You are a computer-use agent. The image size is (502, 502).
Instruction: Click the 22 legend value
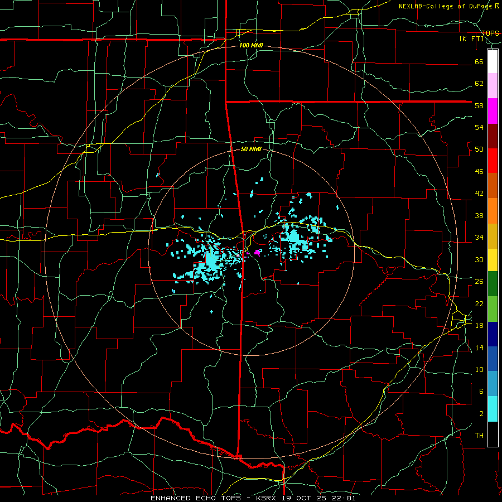[479, 303]
